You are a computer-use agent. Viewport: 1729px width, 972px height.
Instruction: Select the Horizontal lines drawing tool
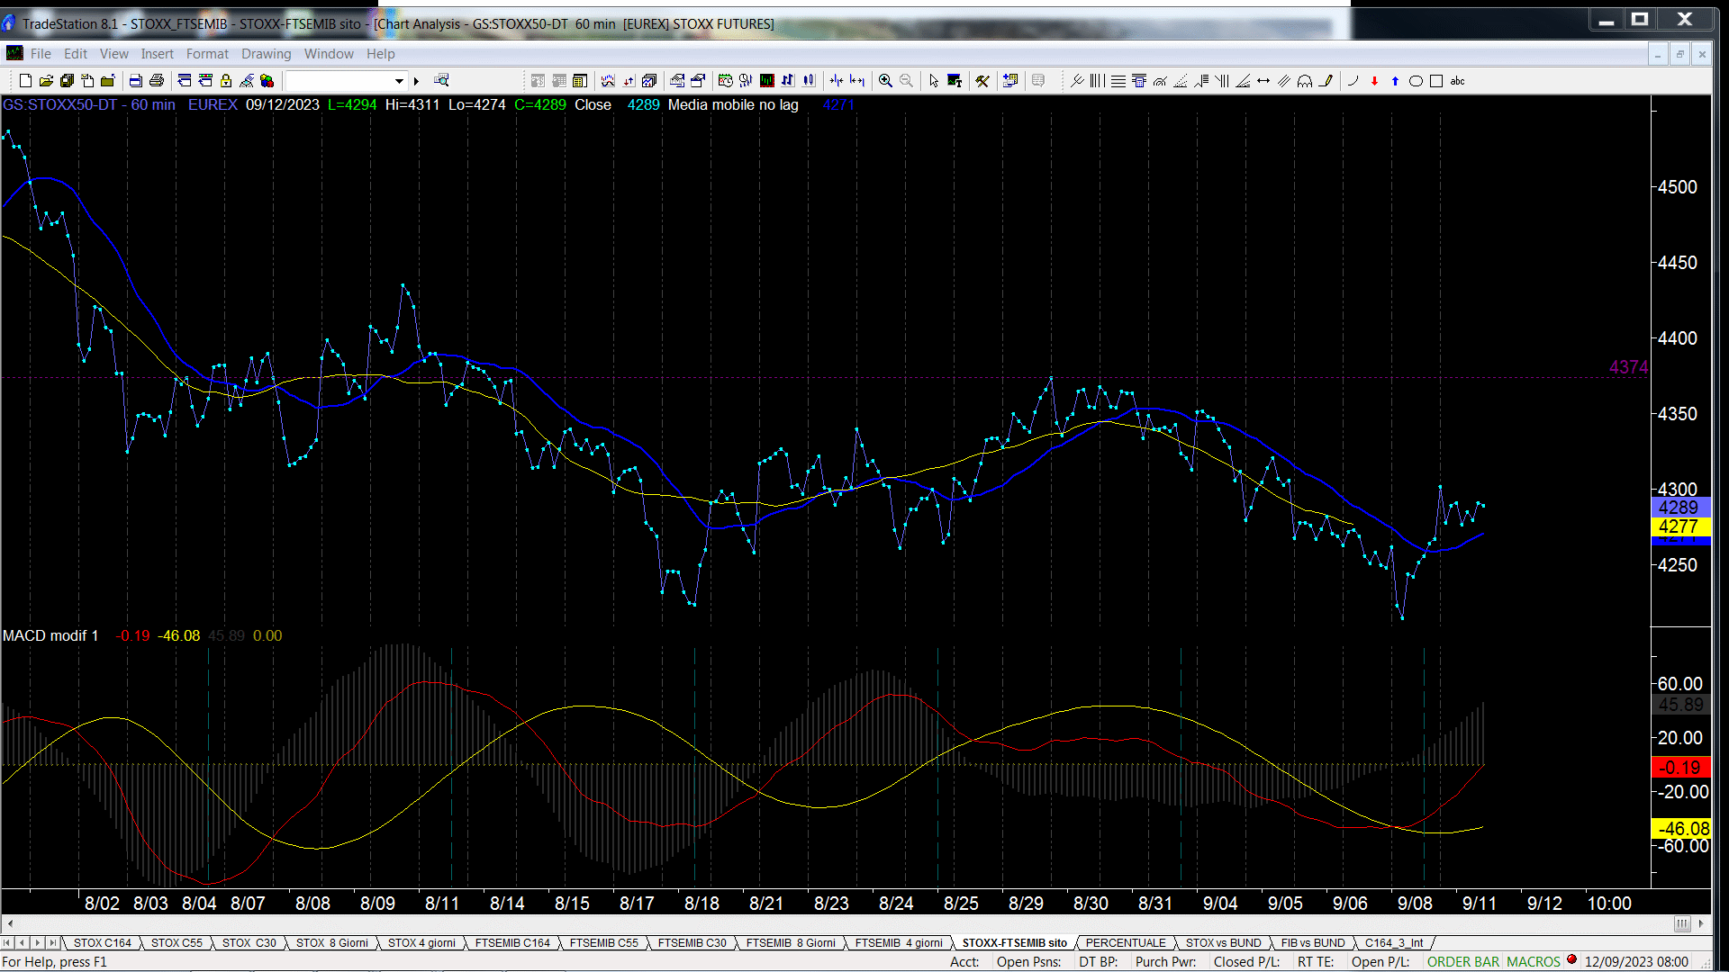click(1118, 81)
